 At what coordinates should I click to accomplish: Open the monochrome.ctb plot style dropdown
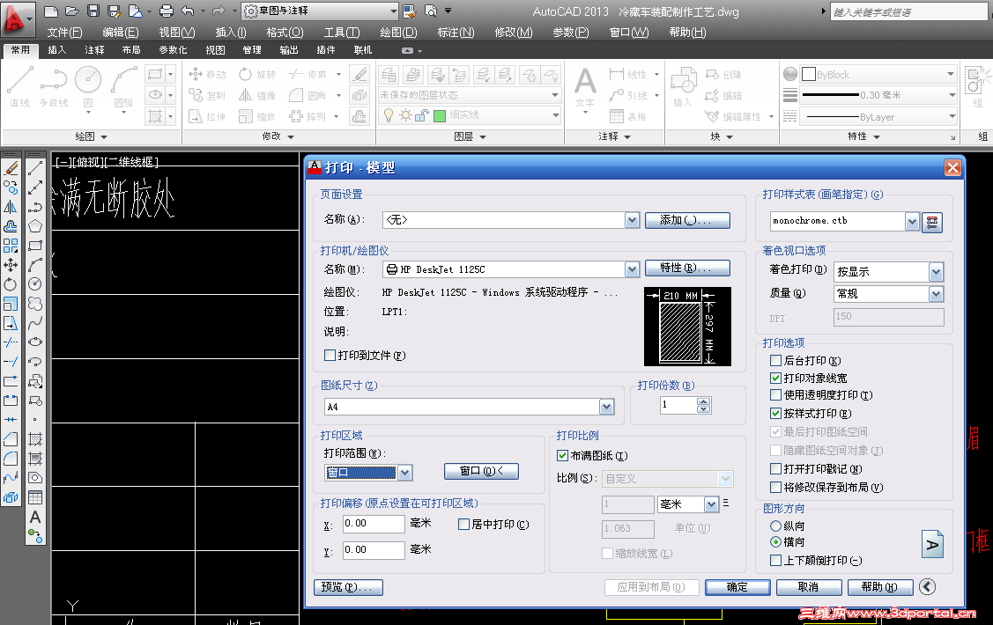click(914, 221)
